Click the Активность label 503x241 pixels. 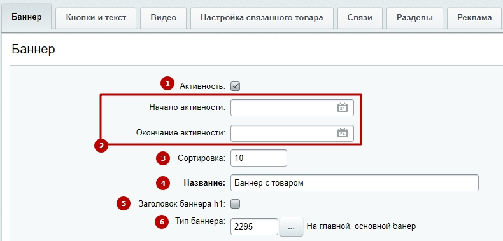pos(202,86)
